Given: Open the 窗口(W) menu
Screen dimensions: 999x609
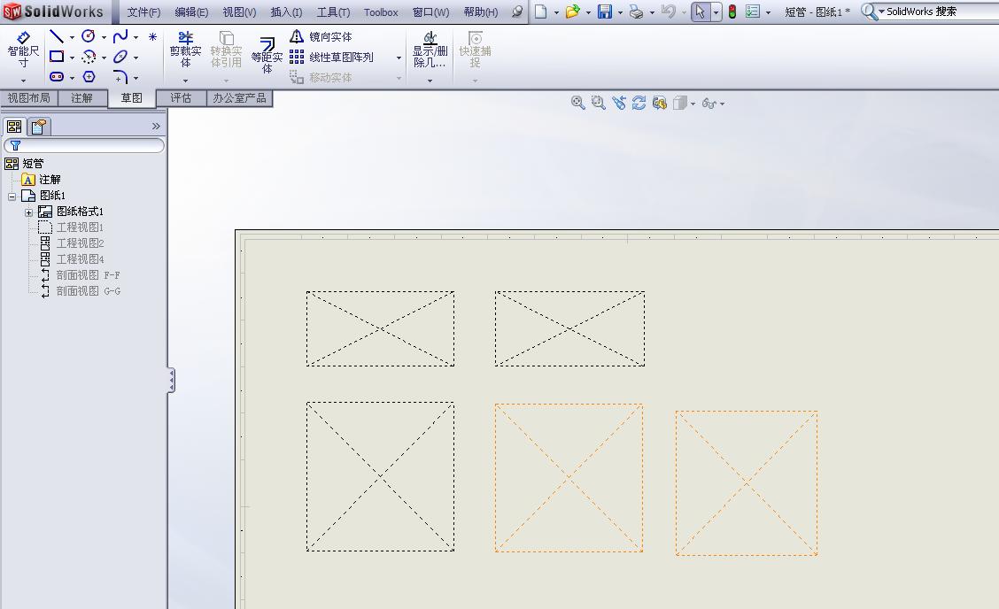Looking at the screenshot, I should click(430, 12).
